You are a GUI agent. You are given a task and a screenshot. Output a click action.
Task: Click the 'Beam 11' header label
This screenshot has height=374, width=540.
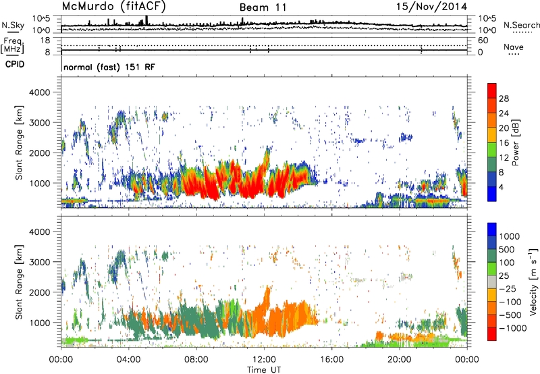click(263, 7)
